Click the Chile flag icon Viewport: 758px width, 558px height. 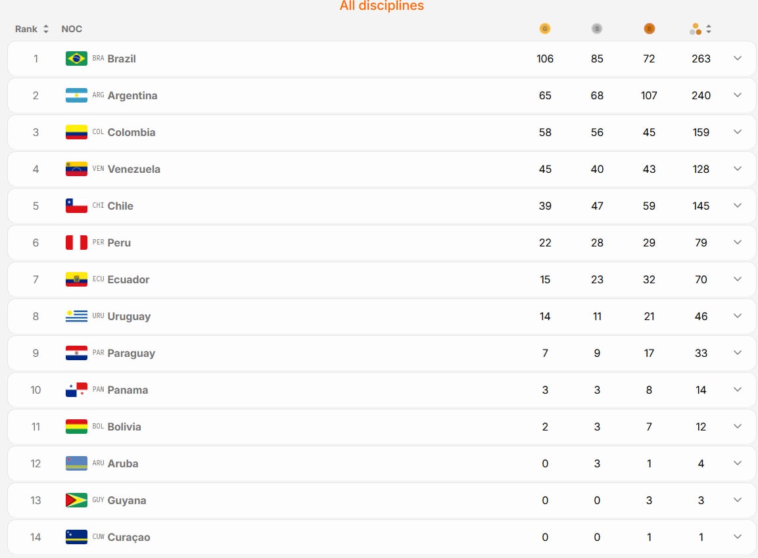click(76, 206)
